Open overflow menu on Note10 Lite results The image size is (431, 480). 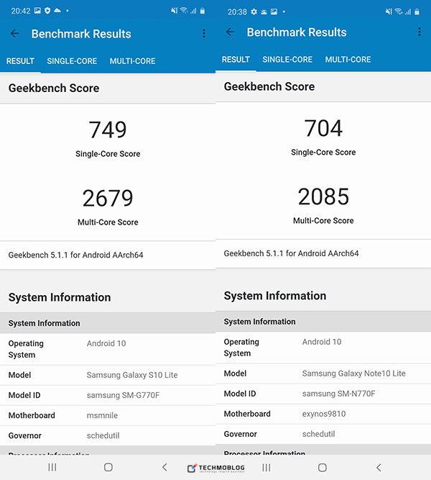(x=420, y=32)
